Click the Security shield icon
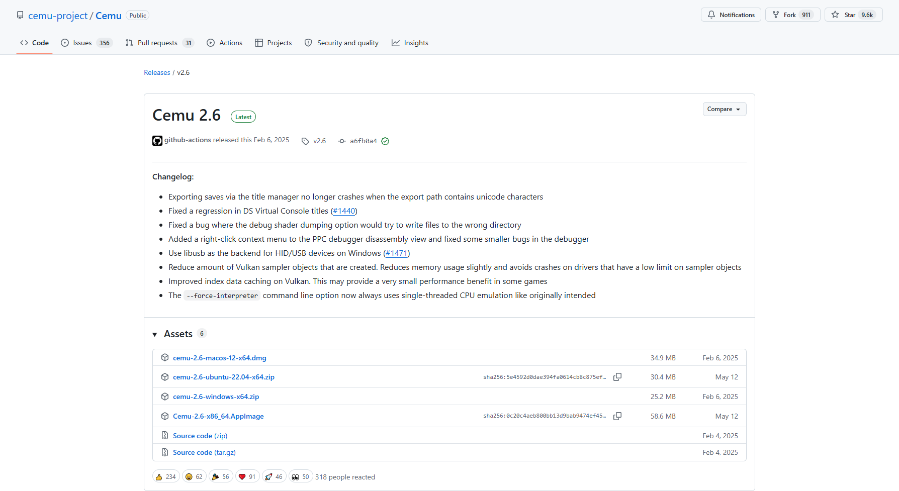This screenshot has height=491, width=899. coord(308,43)
